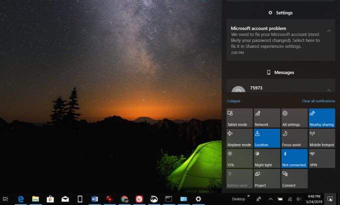Open Settings gear icon in taskbar
340x205 pixels.
click(x=198, y=199)
